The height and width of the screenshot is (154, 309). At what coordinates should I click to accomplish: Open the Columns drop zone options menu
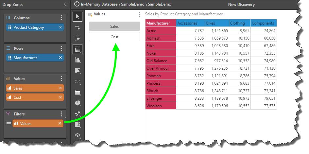[61, 18]
